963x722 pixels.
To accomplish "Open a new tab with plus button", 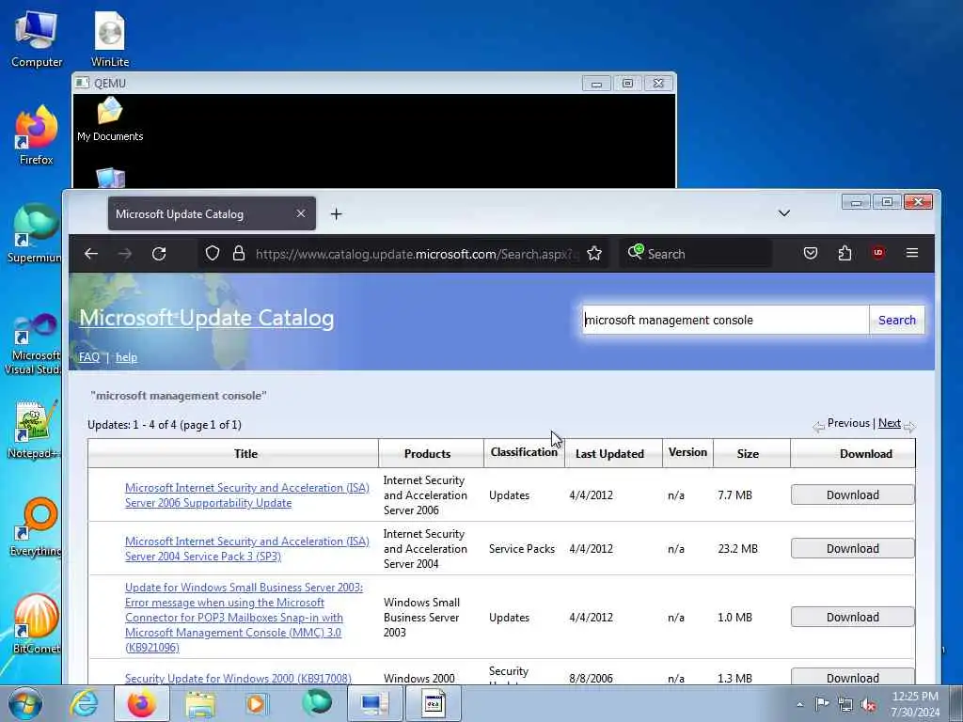I will point(336,214).
